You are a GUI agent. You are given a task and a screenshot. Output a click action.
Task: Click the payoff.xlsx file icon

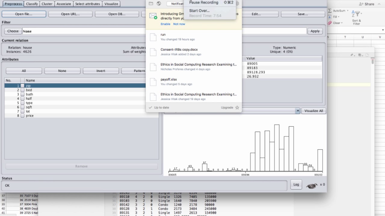[153, 82]
